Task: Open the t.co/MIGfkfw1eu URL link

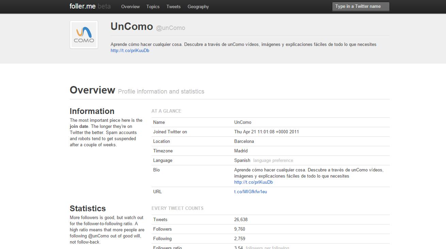Action: point(250,192)
